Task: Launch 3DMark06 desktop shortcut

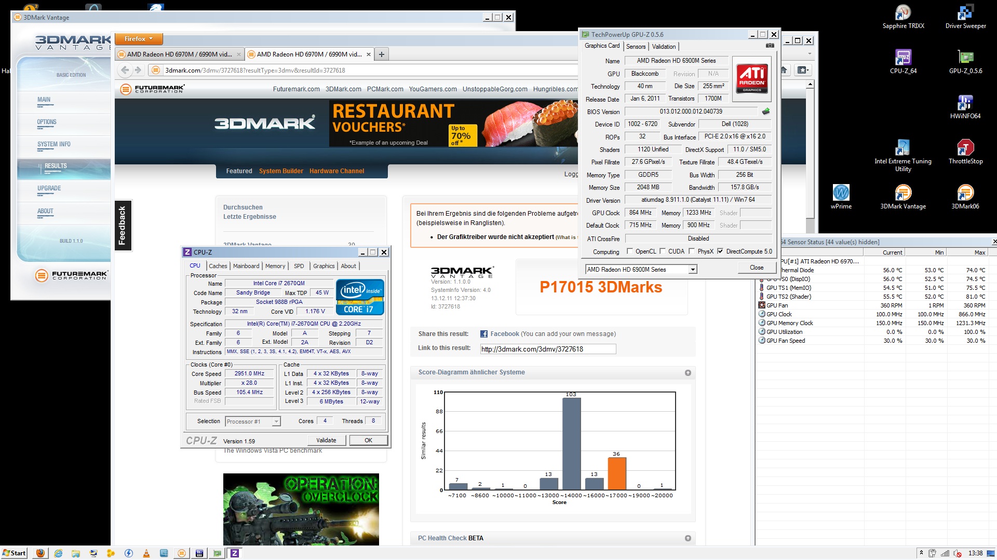Action: click(x=965, y=197)
